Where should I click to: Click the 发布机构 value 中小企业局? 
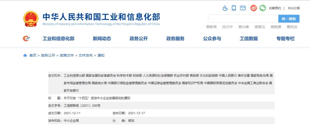(71, 121)
